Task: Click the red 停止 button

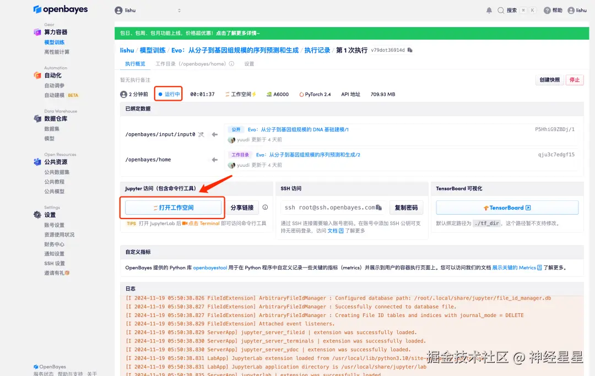Action: pyautogui.click(x=575, y=80)
